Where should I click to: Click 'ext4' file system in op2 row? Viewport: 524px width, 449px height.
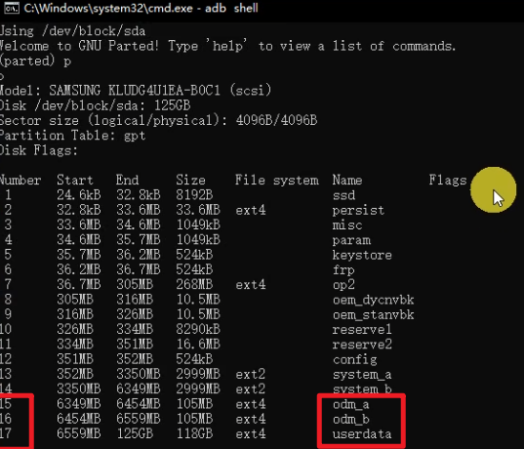251,285
